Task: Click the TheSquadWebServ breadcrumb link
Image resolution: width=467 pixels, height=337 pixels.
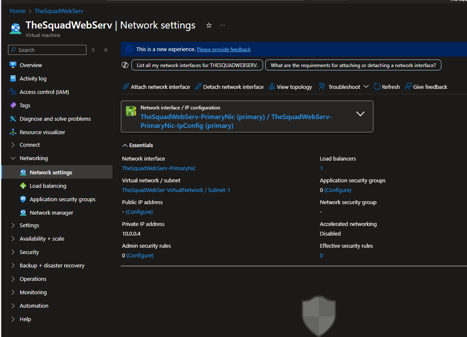Action: tap(59, 11)
